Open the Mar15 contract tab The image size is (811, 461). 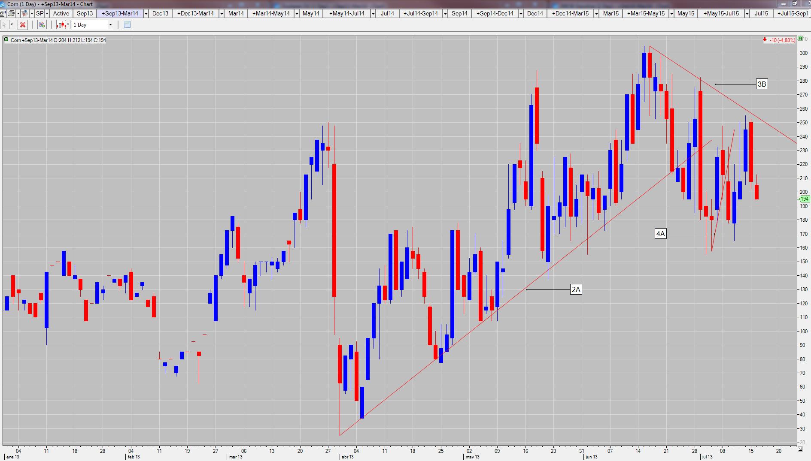(x=611, y=13)
